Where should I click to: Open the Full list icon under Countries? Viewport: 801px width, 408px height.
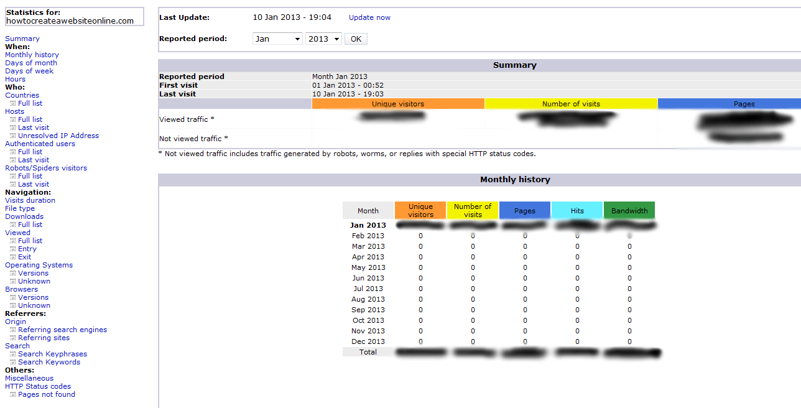tap(14, 103)
